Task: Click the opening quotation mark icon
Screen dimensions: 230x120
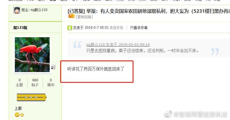Action: [x=77, y=44]
